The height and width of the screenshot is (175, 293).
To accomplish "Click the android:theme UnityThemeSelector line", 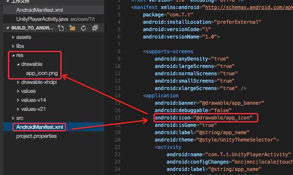I will [x=217, y=140].
